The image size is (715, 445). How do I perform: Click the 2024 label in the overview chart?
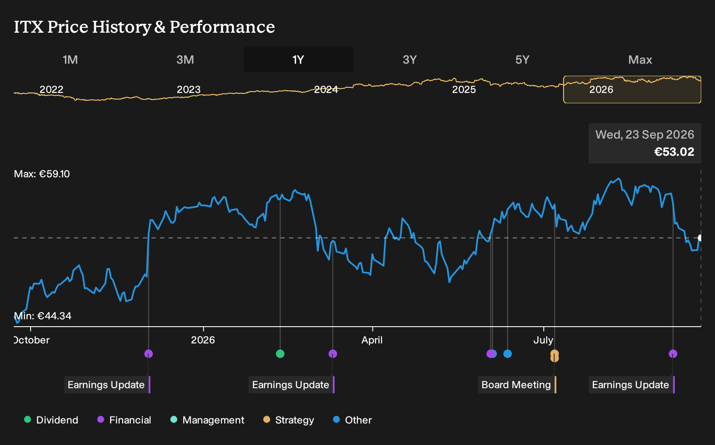click(326, 90)
